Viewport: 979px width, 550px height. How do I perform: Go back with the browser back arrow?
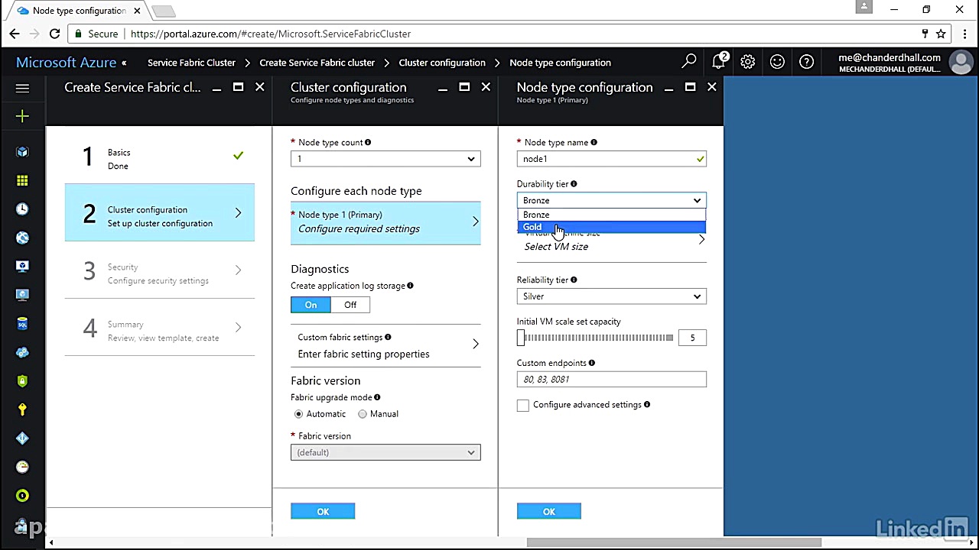(15, 34)
